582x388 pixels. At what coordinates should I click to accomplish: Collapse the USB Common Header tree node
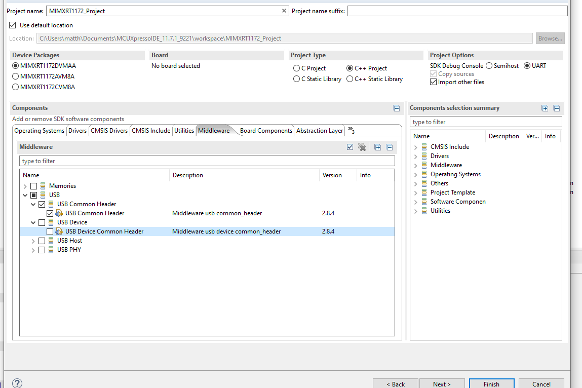pos(33,204)
